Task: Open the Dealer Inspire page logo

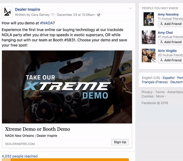Action: [x=7, y=12]
